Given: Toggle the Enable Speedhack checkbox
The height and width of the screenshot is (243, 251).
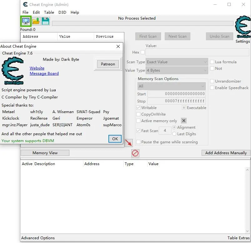Looking at the screenshot, I should click(212, 88).
